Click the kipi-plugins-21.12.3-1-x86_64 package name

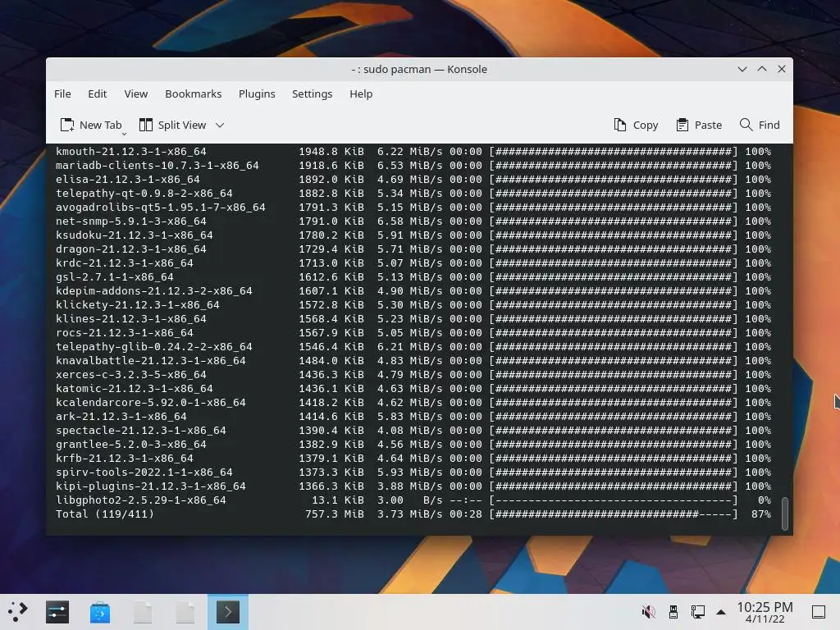click(x=151, y=486)
